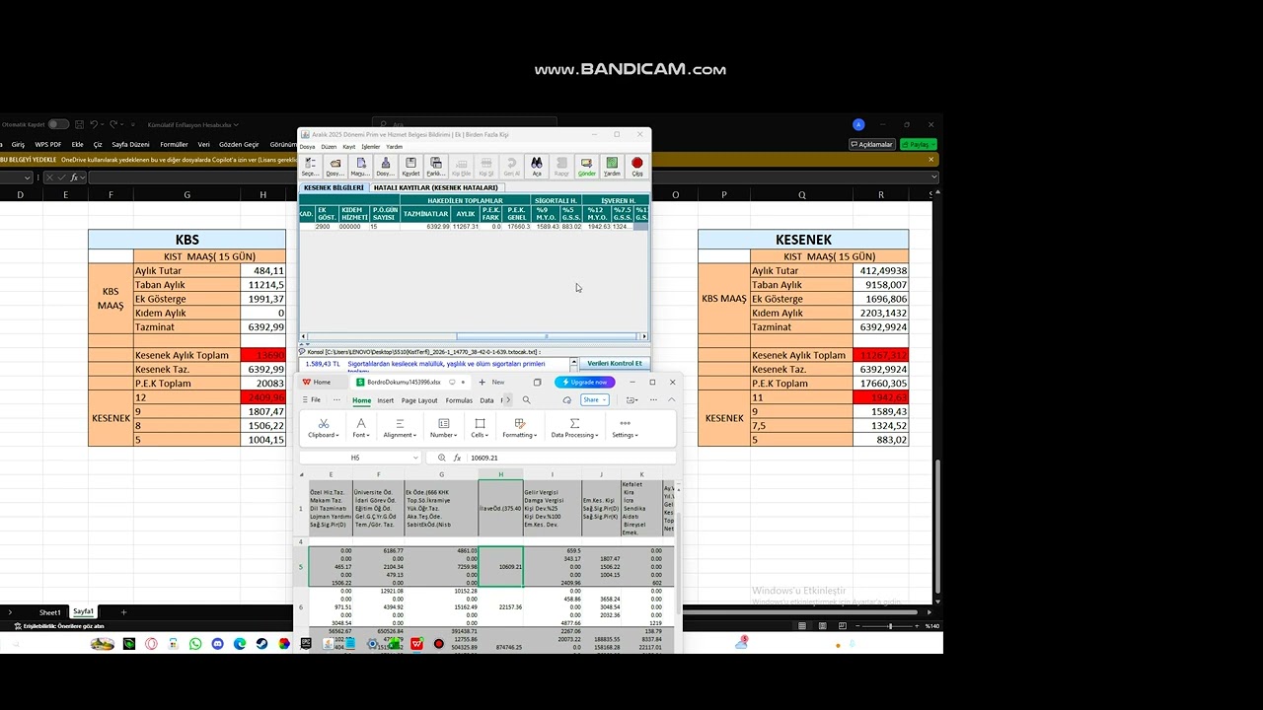Switch to HATALI KAYITLAR tab
The width and height of the screenshot is (1263, 710).
[x=436, y=187]
